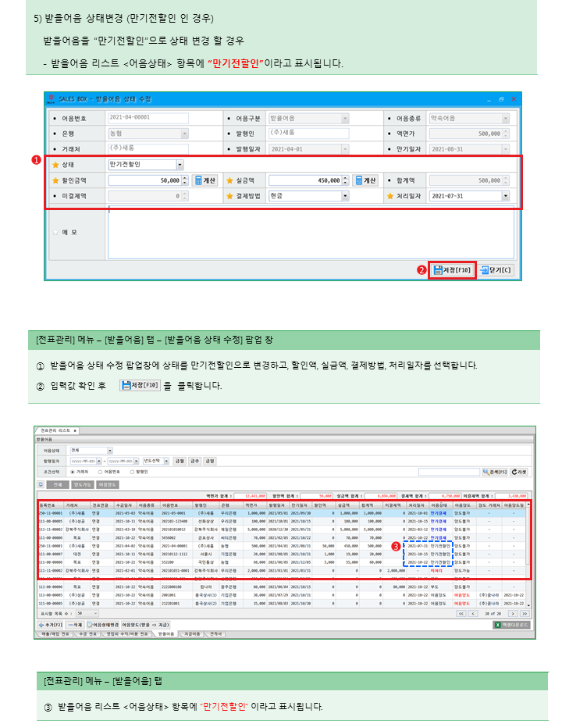Click the 할인금액 stepper arrows

185,180
